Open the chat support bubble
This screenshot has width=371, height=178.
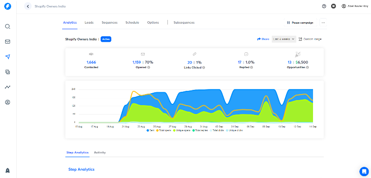[x=364, y=171]
